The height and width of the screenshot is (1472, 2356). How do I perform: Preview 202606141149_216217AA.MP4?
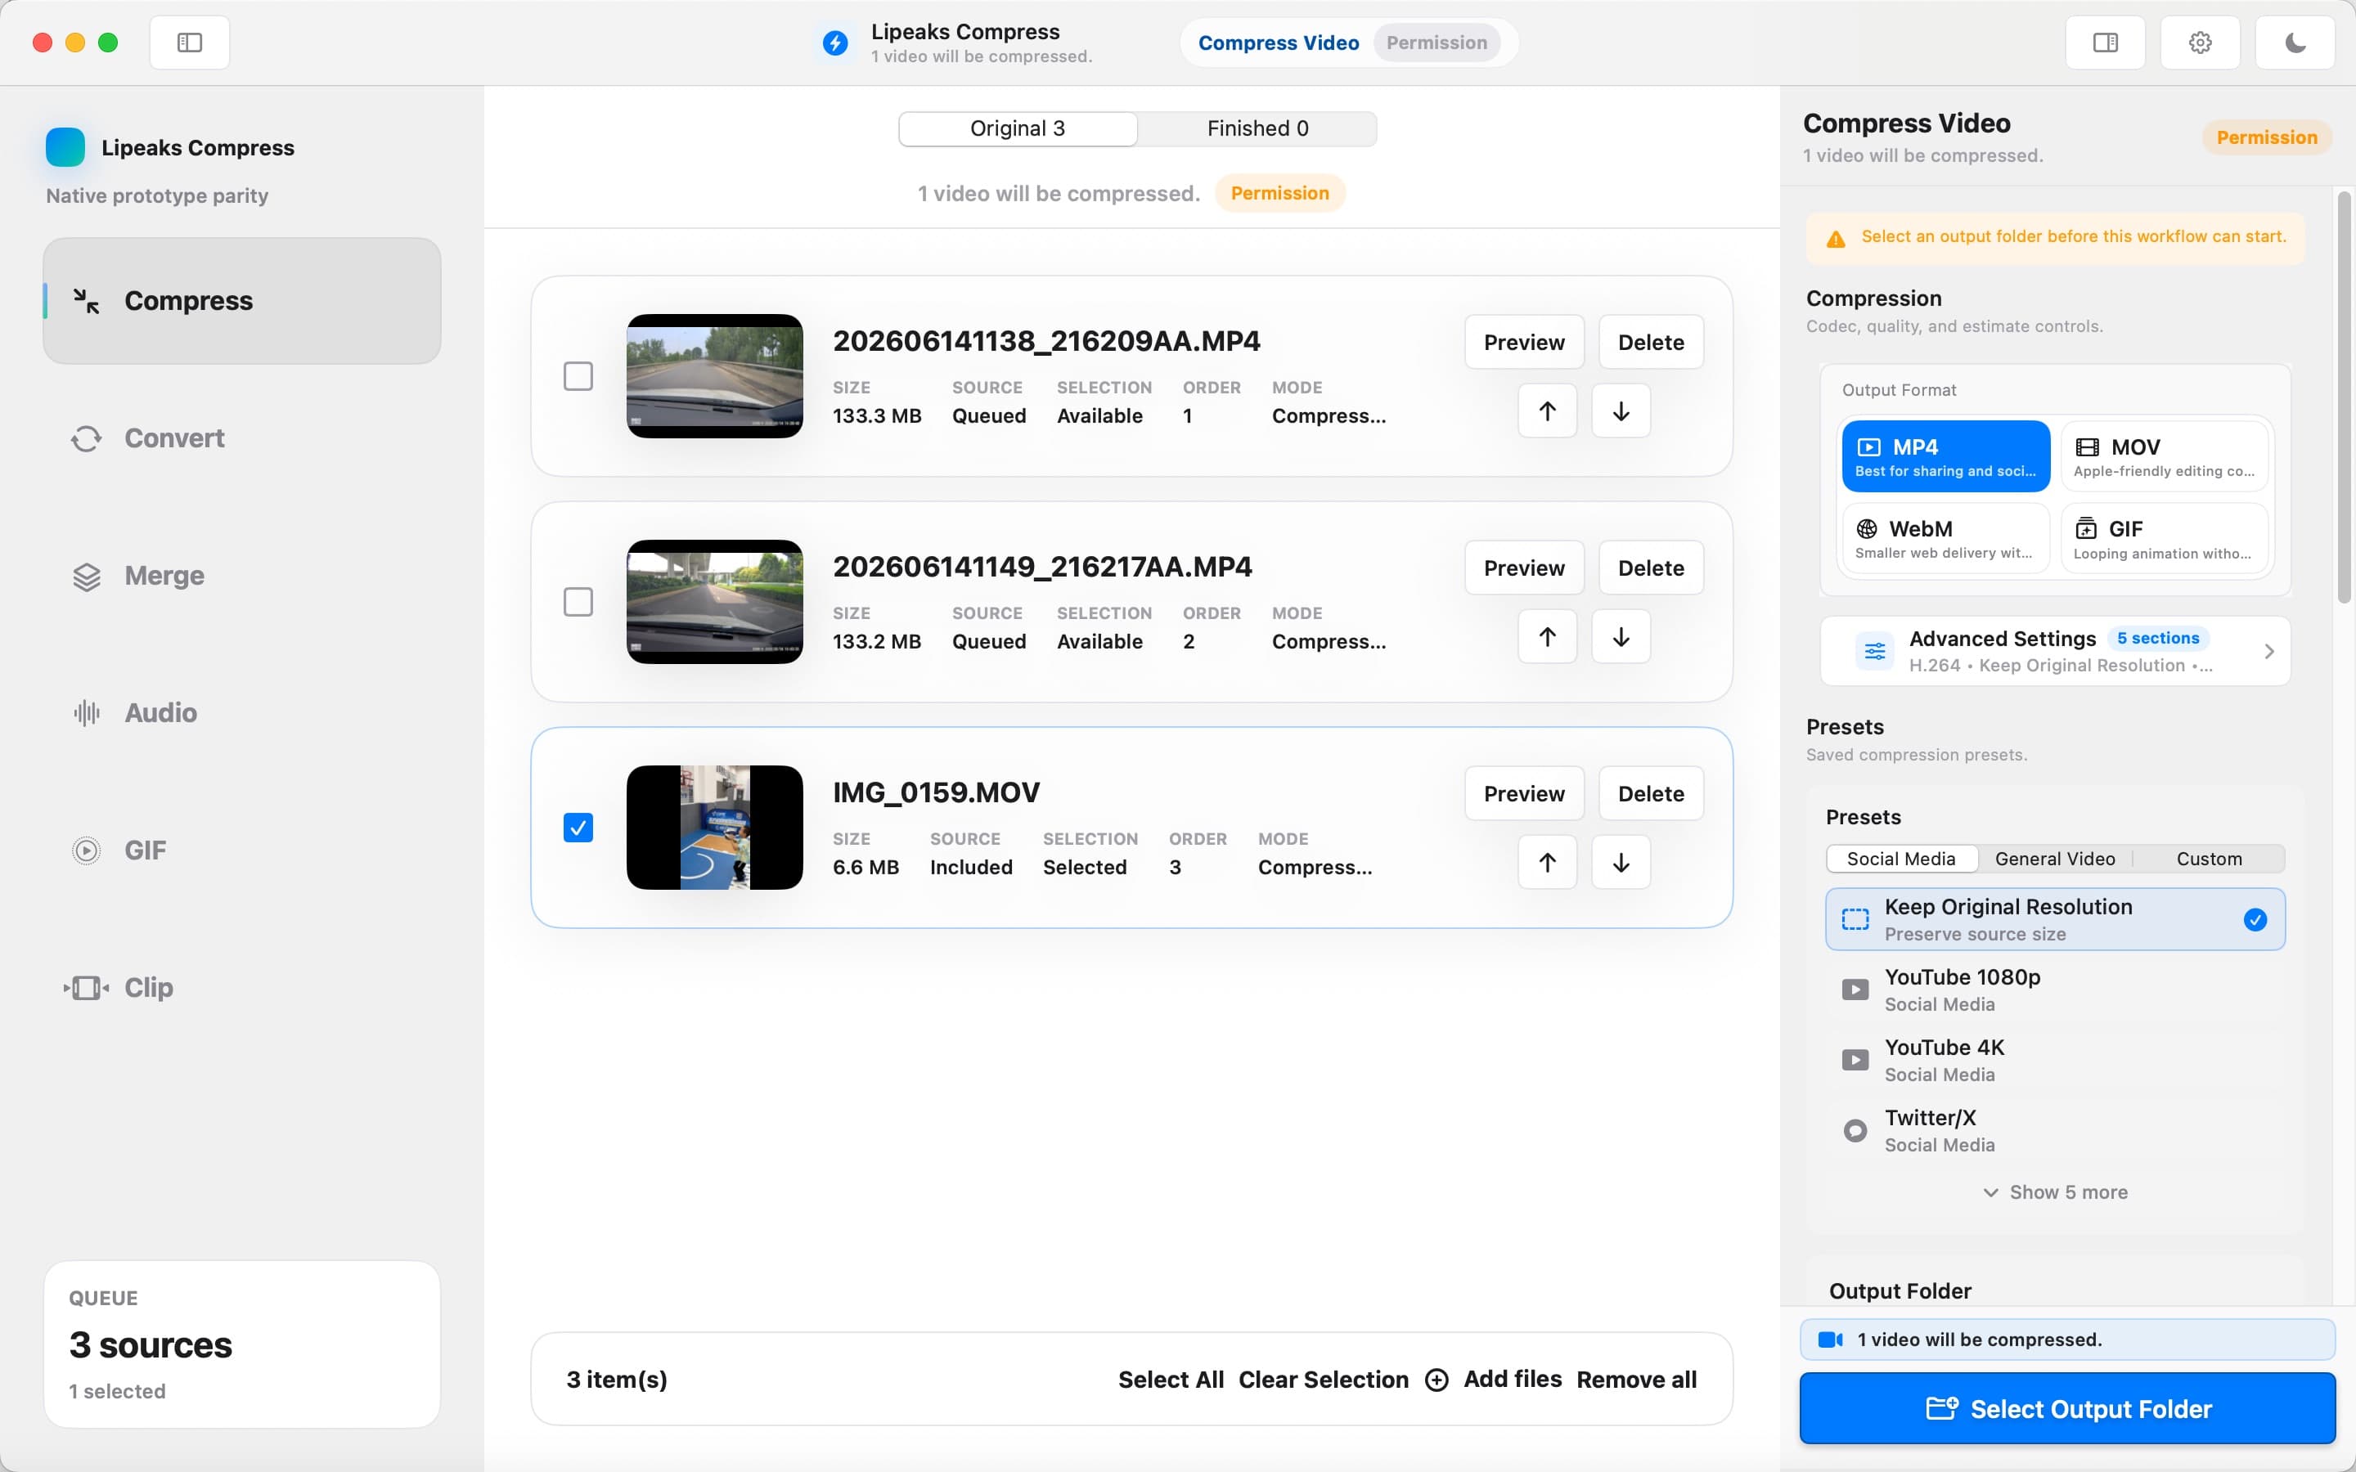1523,568
